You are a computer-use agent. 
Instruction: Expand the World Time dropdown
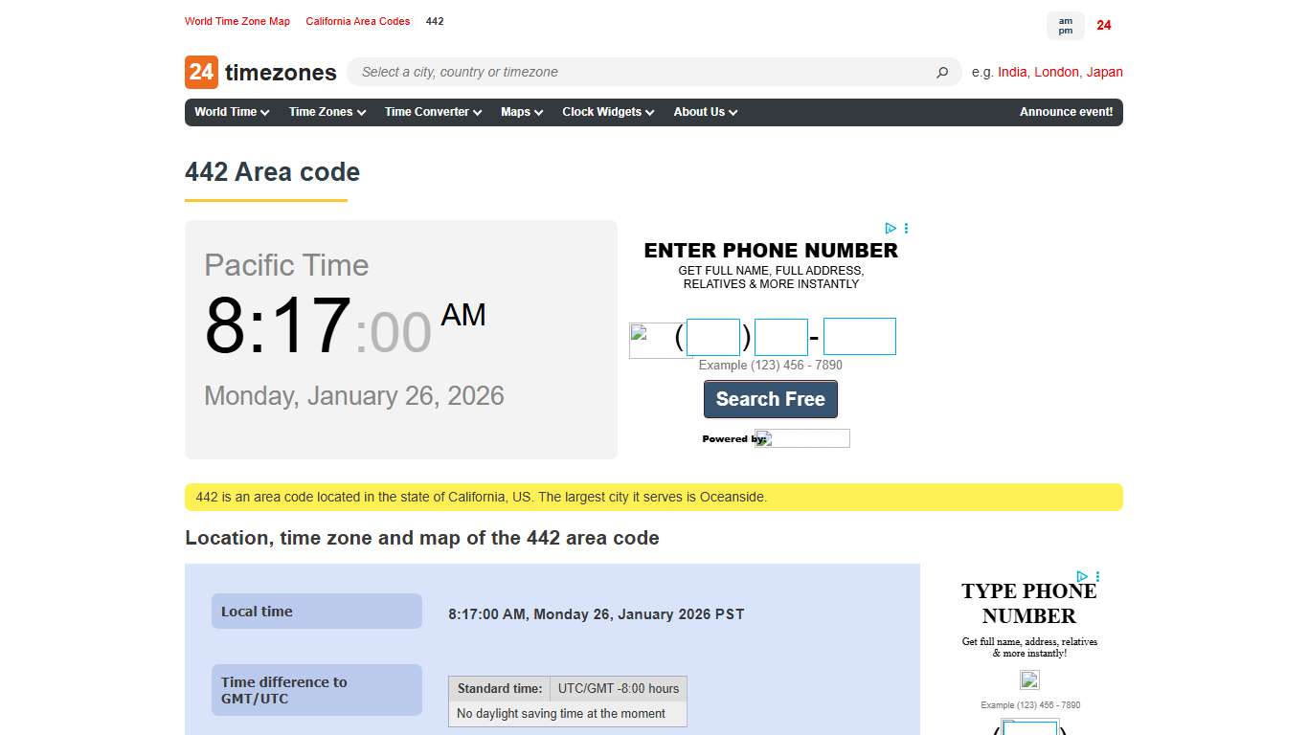[230, 112]
